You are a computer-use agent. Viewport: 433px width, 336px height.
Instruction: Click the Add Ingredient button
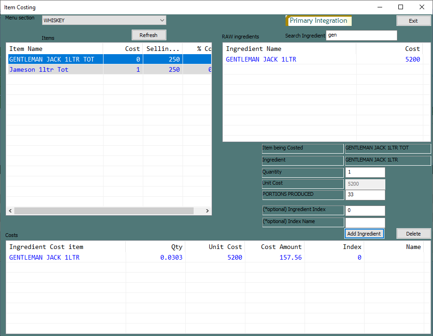point(364,234)
